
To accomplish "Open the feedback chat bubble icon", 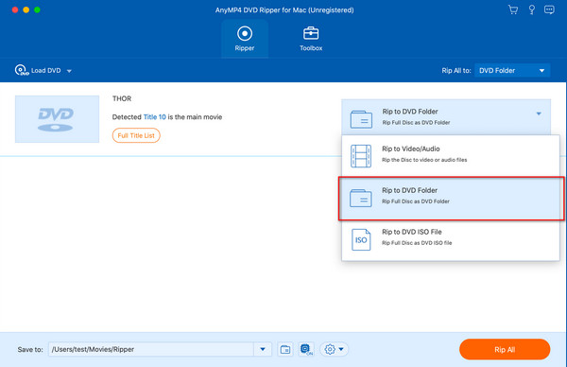I will click(549, 9).
